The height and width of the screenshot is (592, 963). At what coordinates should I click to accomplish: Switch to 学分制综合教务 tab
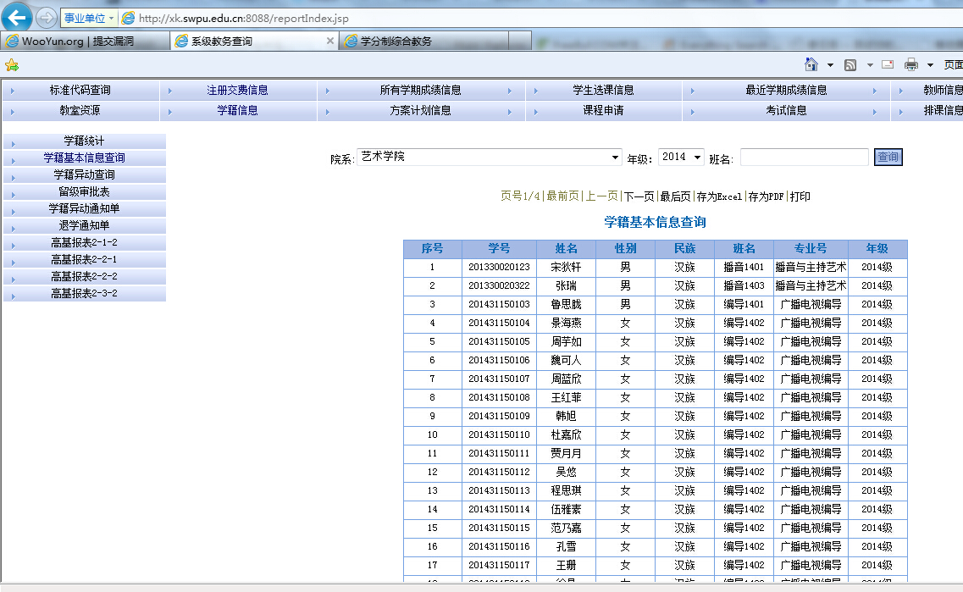pyautogui.click(x=424, y=41)
